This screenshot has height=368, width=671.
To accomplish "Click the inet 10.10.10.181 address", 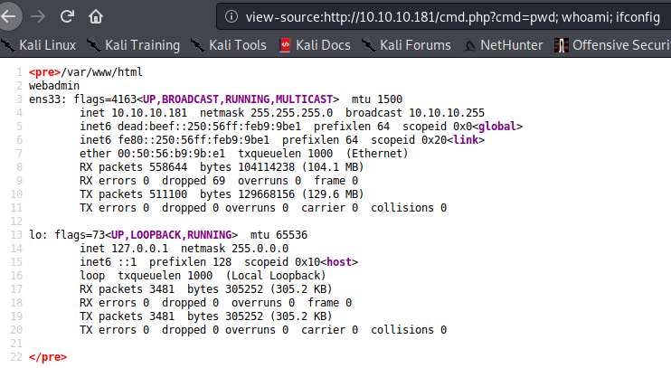I will [133, 113].
